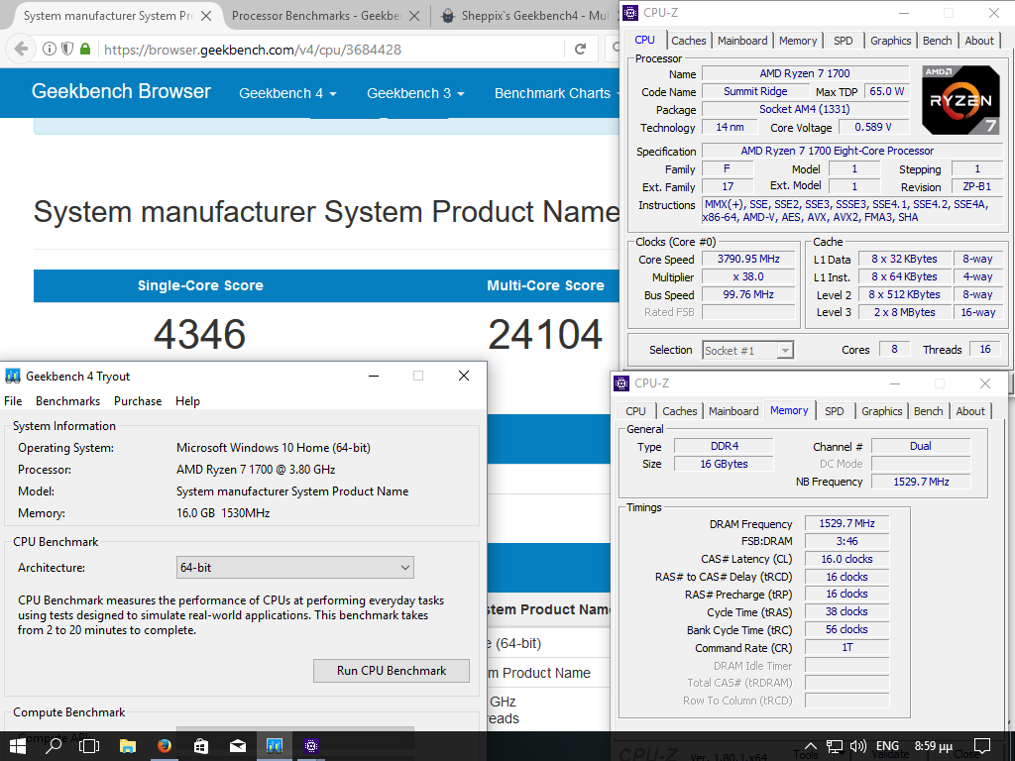Select About tab in lower CPU-Z window
The width and height of the screenshot is (1015, 761).
point(970,411)
